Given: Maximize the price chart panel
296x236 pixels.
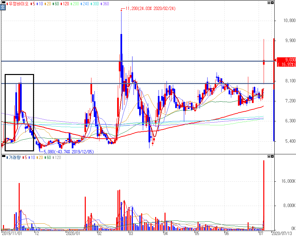Looking at the screenshot, I should (x=269, y=3).
